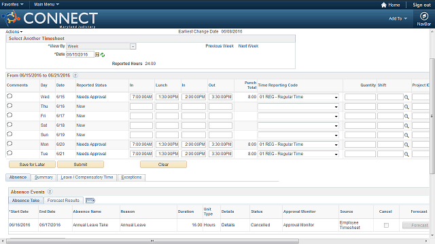The image size is (435, 244).
Task: Click the show all columns icon in Absence Events
Action: pos(90,201)
